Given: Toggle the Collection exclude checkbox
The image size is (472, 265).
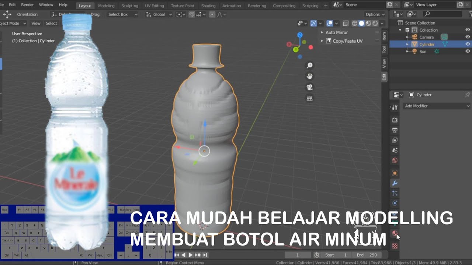Looking at the screenshot, I should (x=407, y=30).
